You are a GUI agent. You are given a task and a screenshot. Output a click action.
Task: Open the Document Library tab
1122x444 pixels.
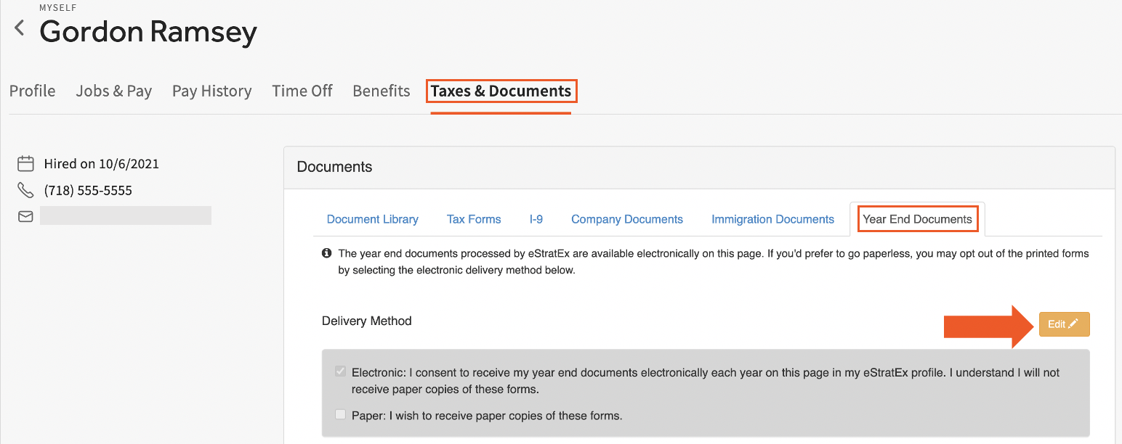[373, 219]
